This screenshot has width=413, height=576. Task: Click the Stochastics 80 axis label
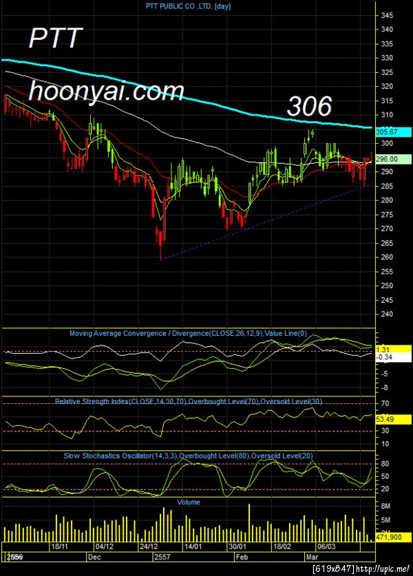(x=385, y=464)
